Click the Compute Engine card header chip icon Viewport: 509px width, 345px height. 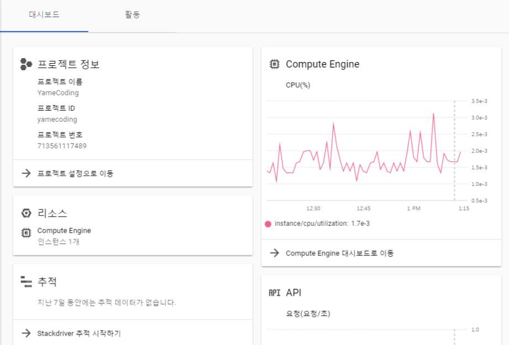tap(274, 64)
